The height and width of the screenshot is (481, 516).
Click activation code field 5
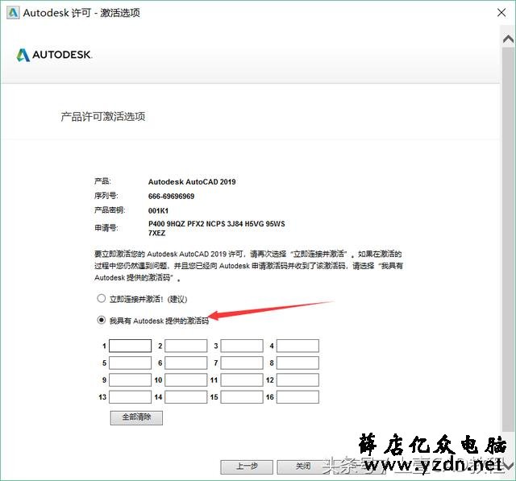[x=130, y=363]
